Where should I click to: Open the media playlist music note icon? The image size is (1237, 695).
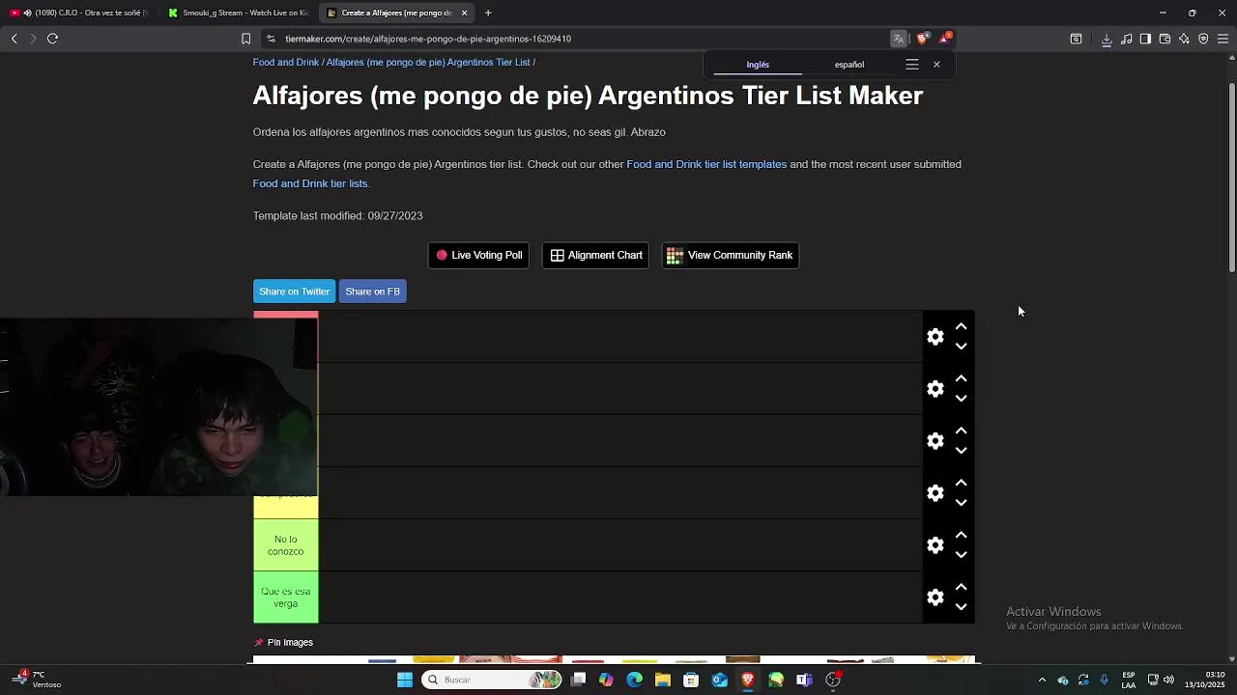(1126, 39)
